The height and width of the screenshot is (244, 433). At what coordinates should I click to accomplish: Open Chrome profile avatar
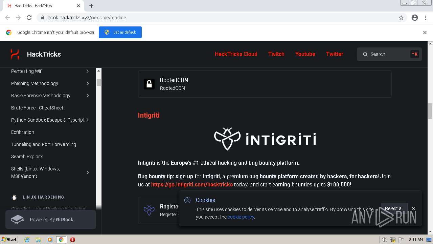click(415, 18)
